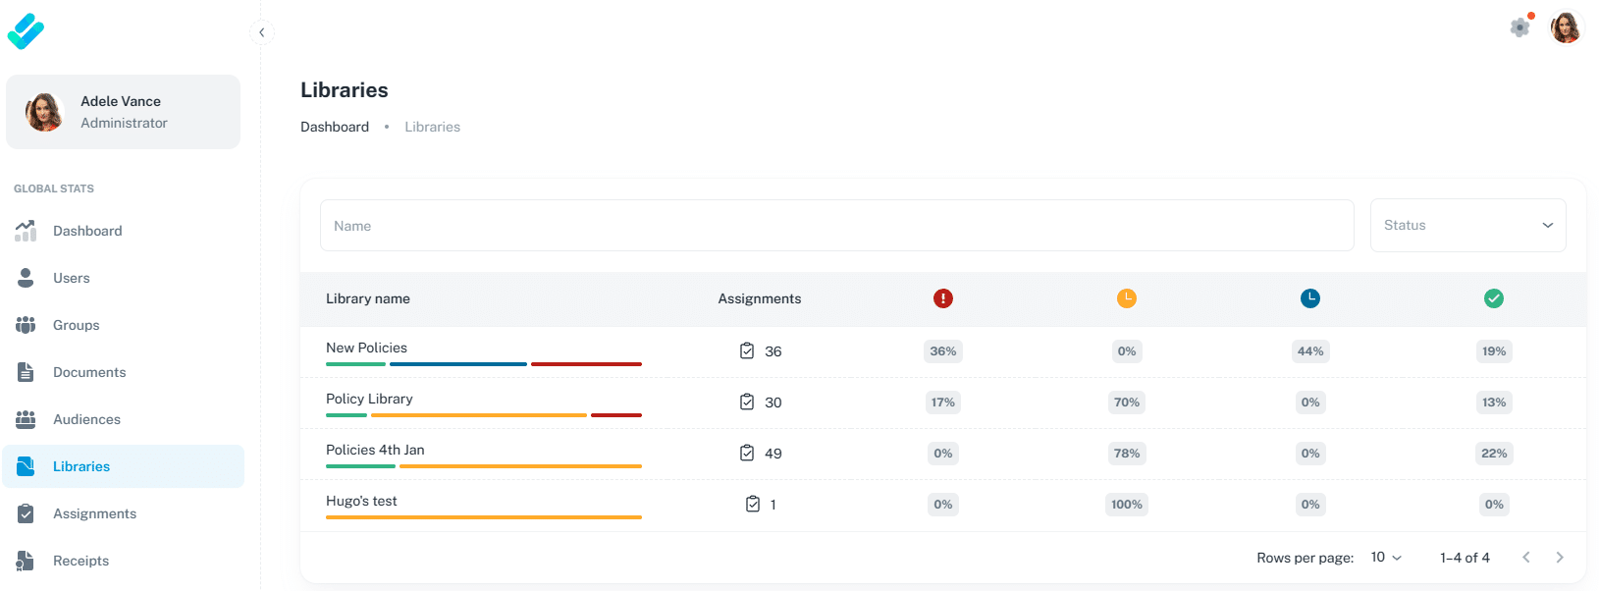This screenshot has width=1599, height=591.
Task: Click the Hugo's test orange progress bar
Action: click(484, 517)
